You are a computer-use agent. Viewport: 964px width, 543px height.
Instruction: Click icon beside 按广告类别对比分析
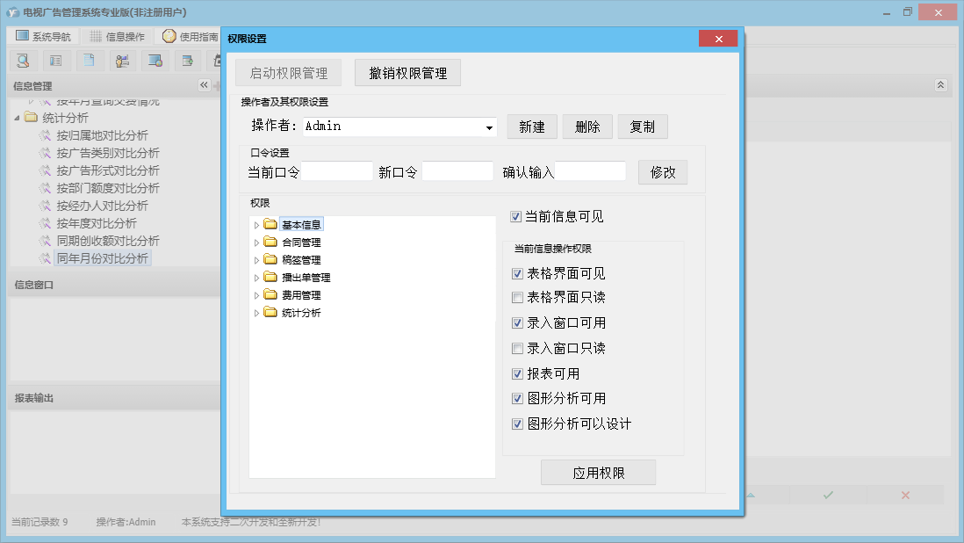45,153
